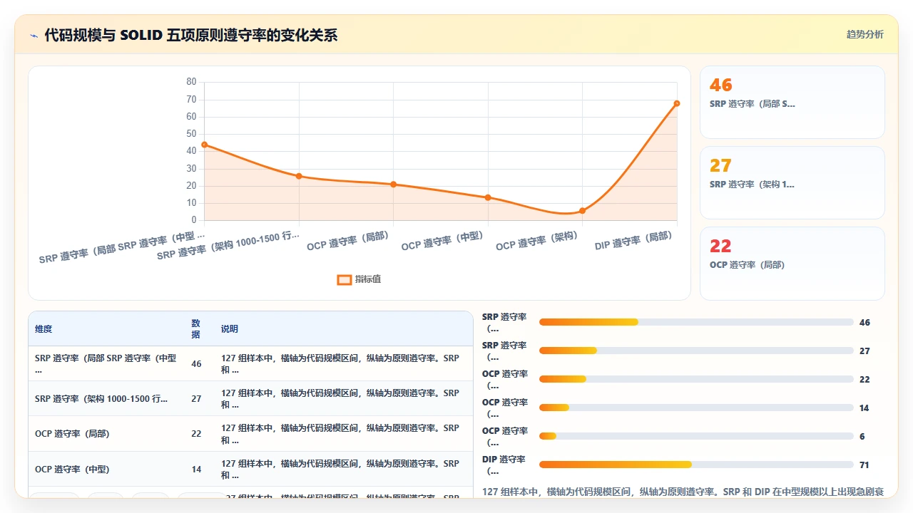
Task: Click the data value 14 in the table
Action: coord(196,470)
